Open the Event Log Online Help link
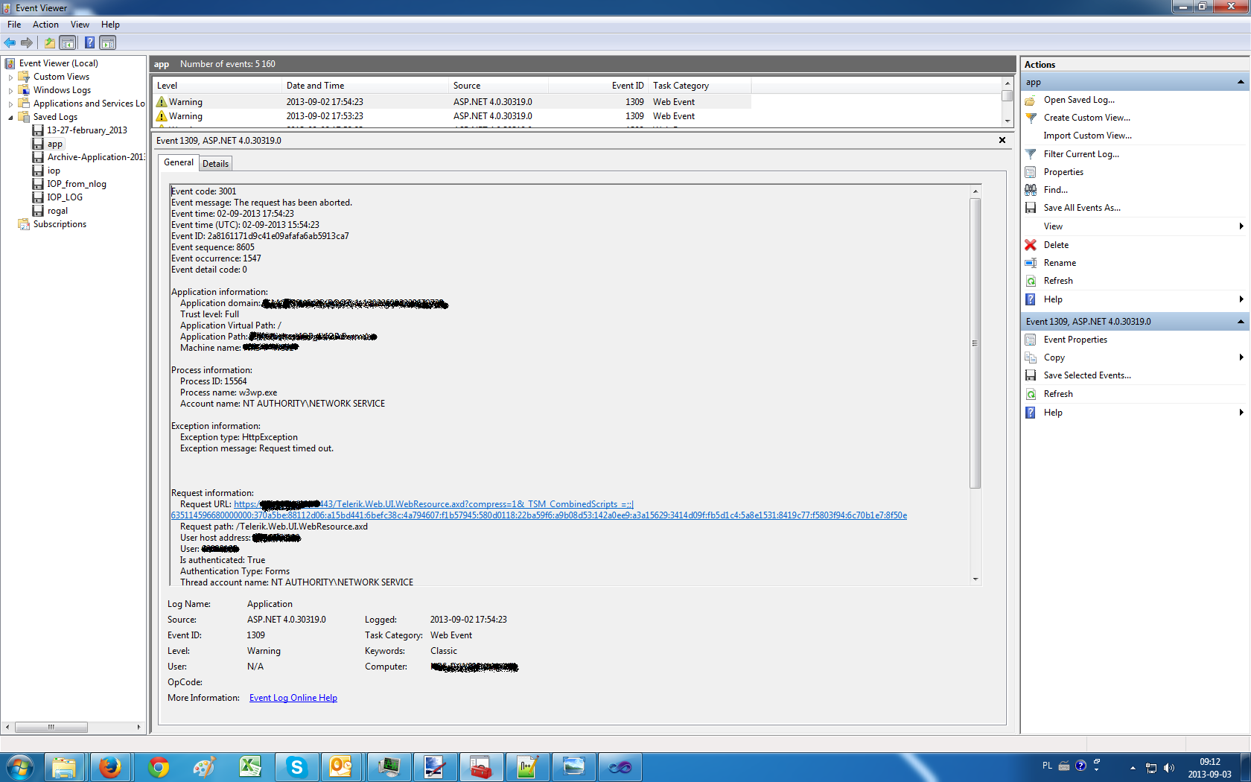This screenshot has width=1251, height=782. point(293,698)
